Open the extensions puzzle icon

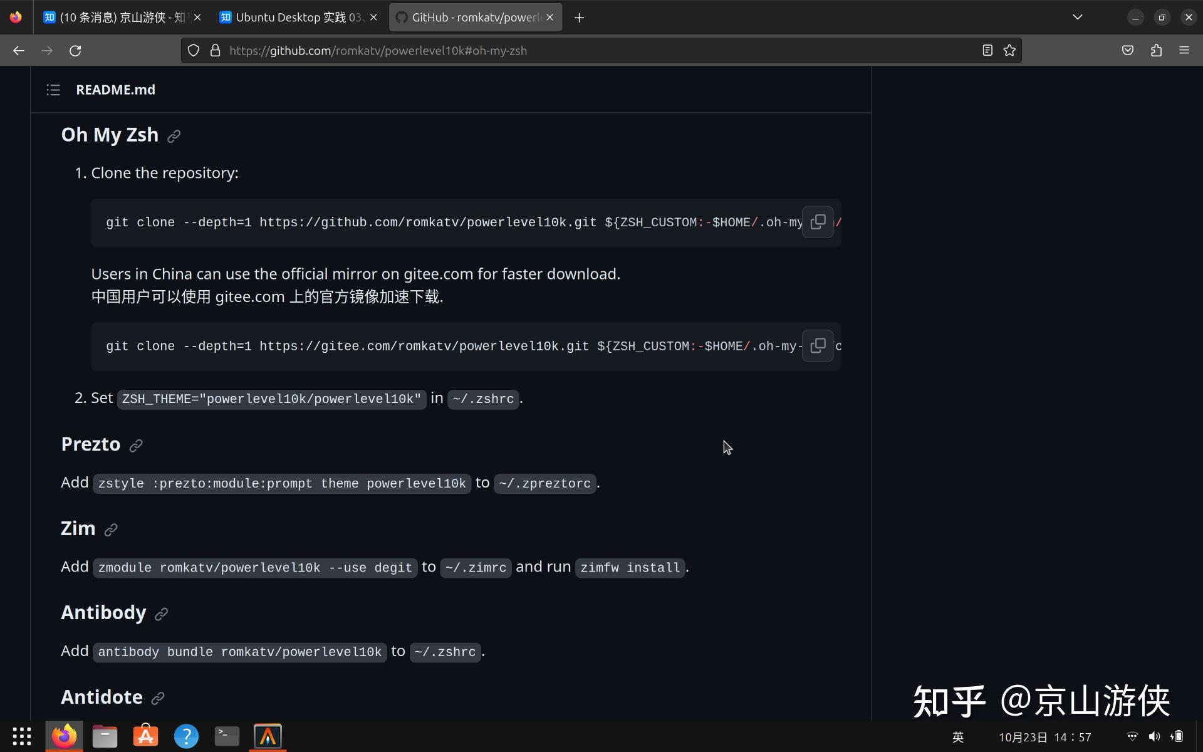coord(1156,50)
